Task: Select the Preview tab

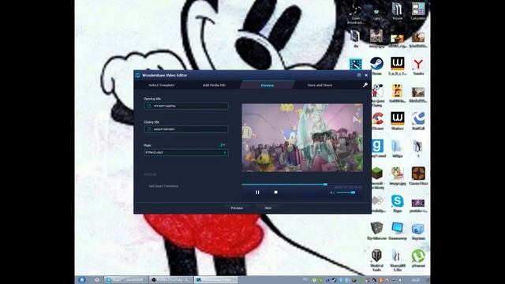Action: click(x=267, y=85)
